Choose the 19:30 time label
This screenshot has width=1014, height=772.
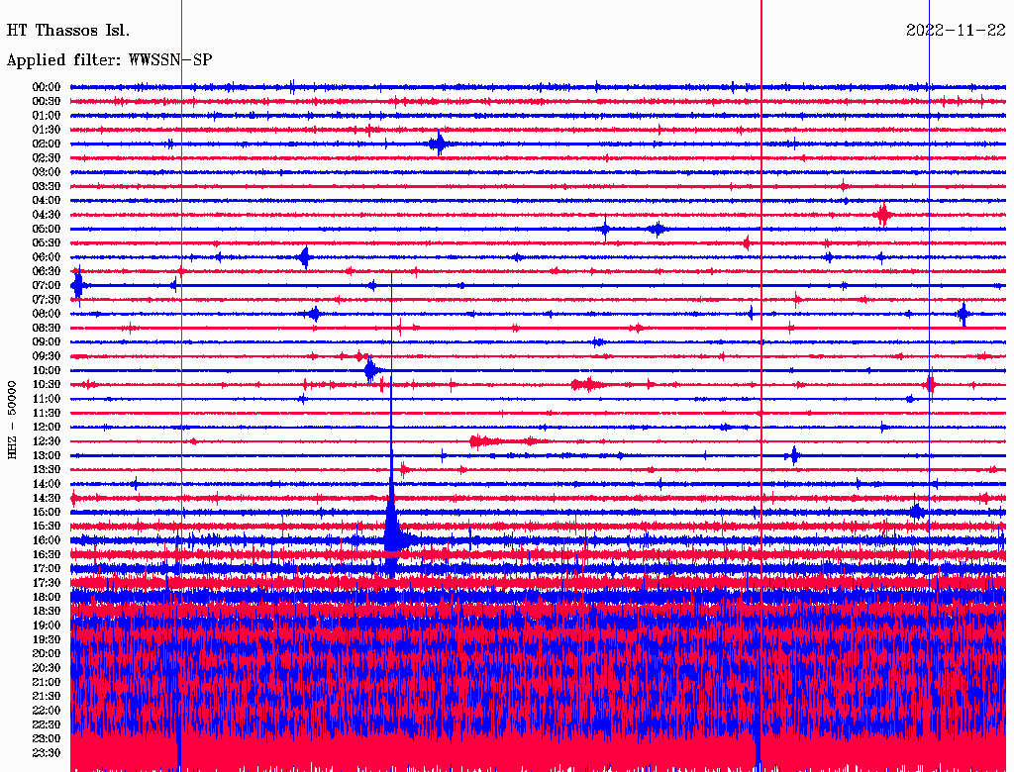pyautogui.click(x=47, y=639)
